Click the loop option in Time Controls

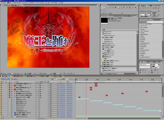point(156,8)
